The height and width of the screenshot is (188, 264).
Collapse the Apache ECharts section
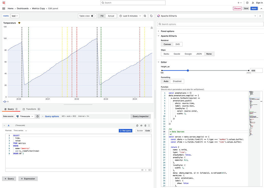click(169, 36)
